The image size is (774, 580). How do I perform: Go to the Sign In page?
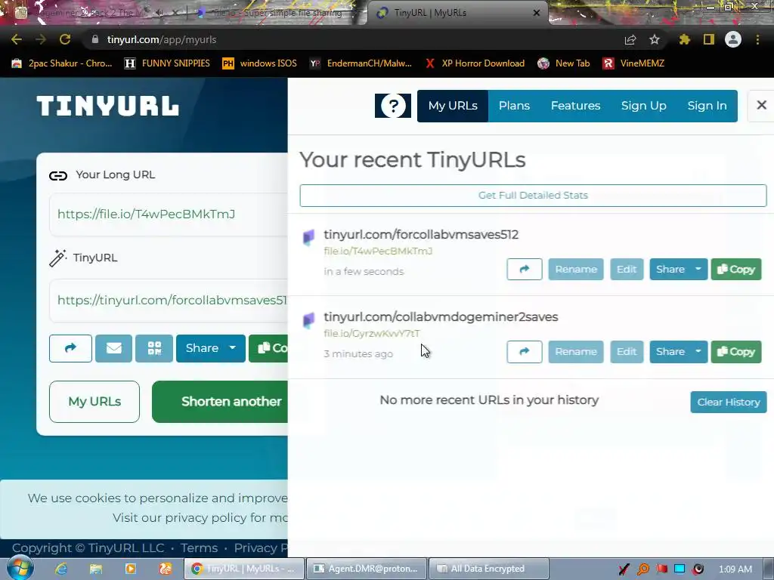[707, 106]
